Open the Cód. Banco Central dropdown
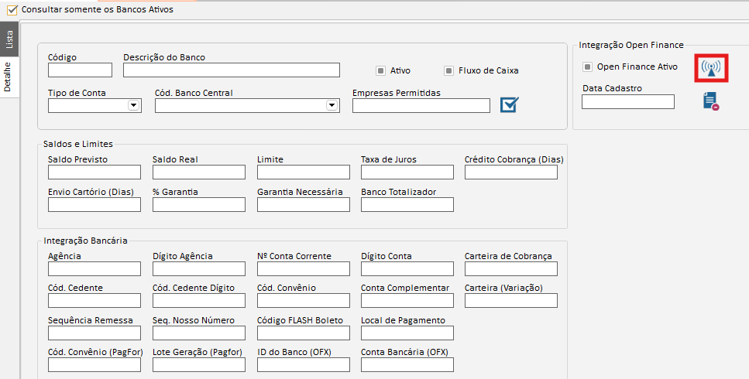 coord(332,105)
